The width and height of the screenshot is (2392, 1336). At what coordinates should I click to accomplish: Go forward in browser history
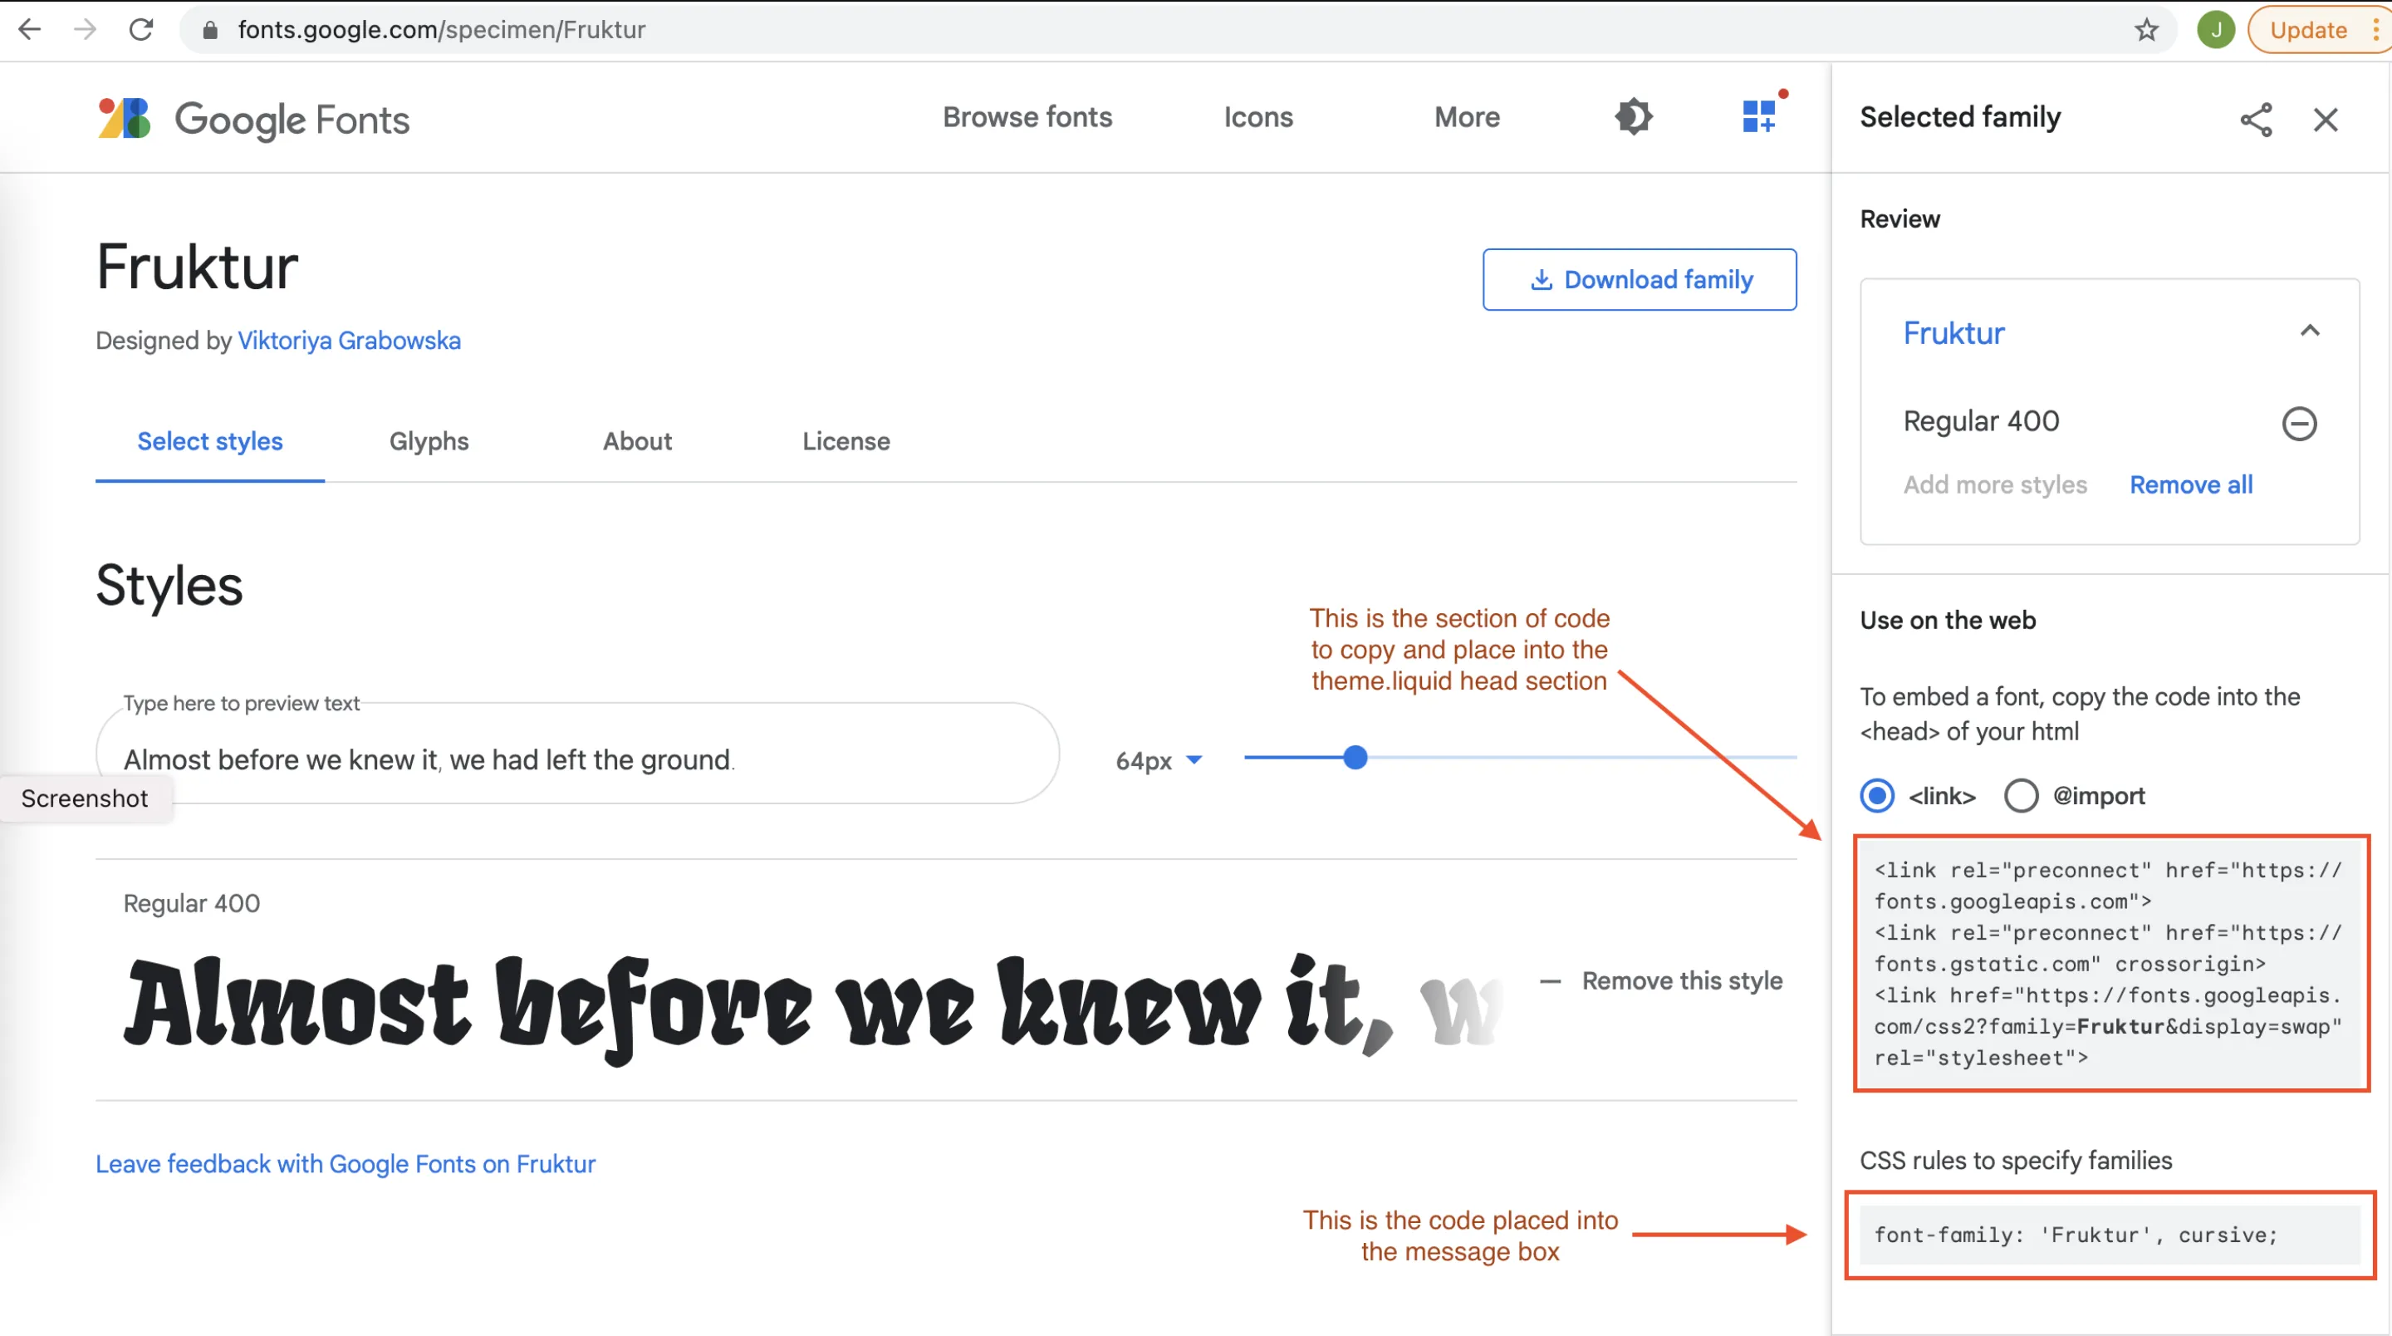tap(85, 30)
